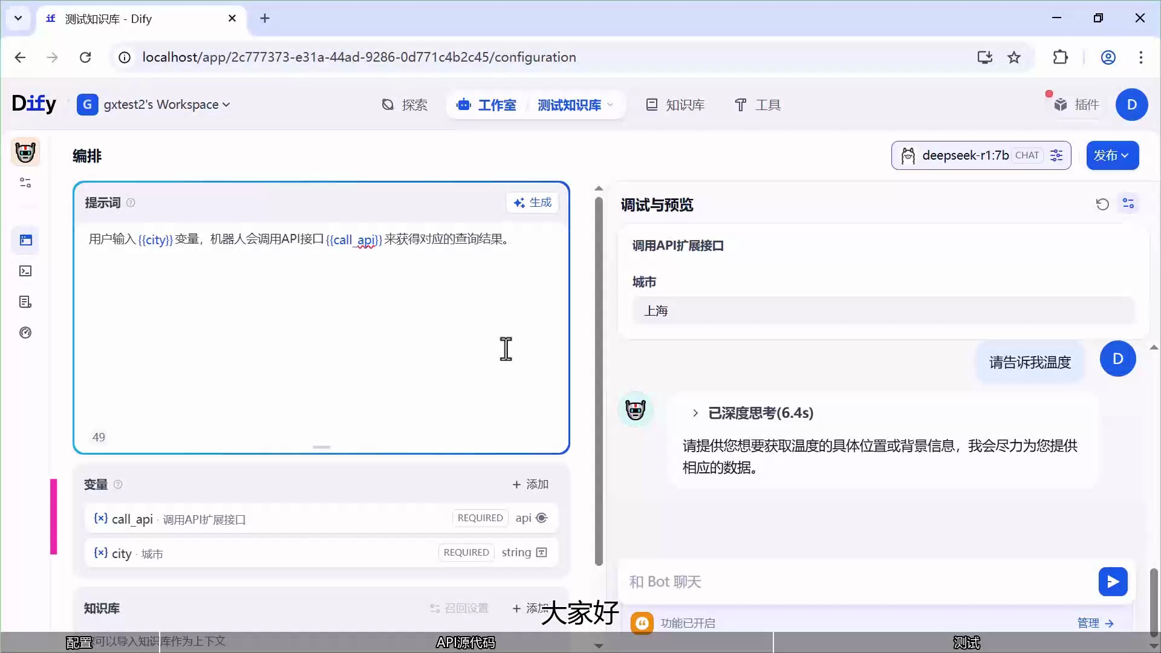Click the robot app avatar in the sidebar
The width and height of the screenshot is (1161, 653).
click(25, 152)
